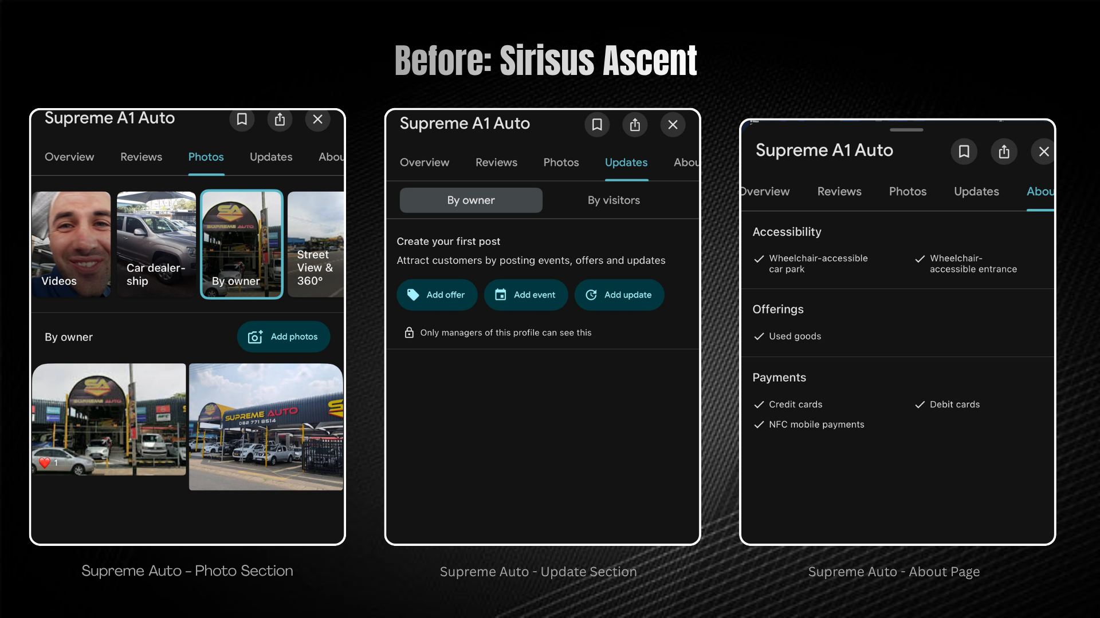Bookmark the listing in the About Page panel
The image size is (1100, 618).
[x=964, y=152]
